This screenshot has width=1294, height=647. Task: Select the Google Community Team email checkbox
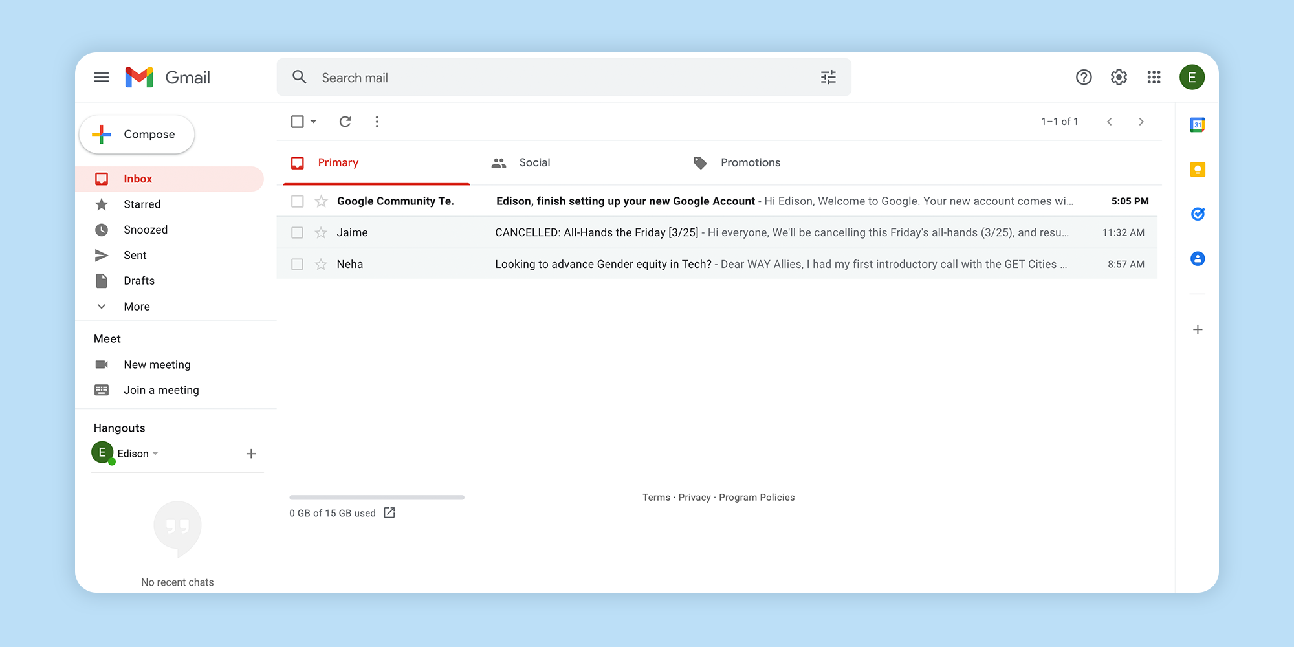298,201
